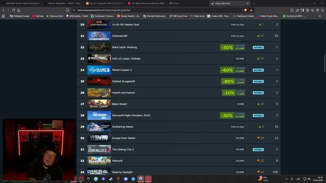The image size is (326, 183).
Task: Open the Stream Diadem bookmark
Action: [x=128, y=16]
